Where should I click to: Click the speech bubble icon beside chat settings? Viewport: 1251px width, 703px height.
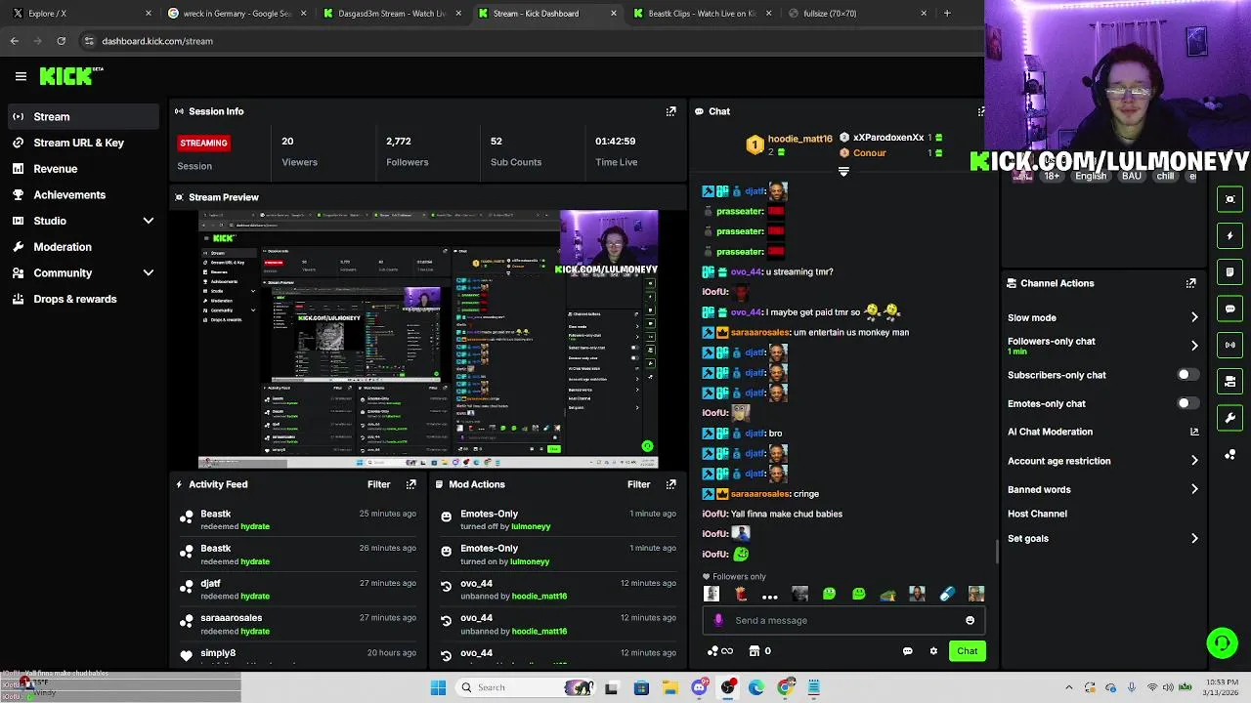point(907,651)
